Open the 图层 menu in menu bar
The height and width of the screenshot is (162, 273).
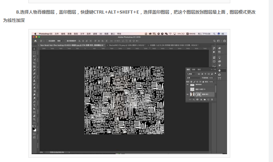click(x=76, y=34)
